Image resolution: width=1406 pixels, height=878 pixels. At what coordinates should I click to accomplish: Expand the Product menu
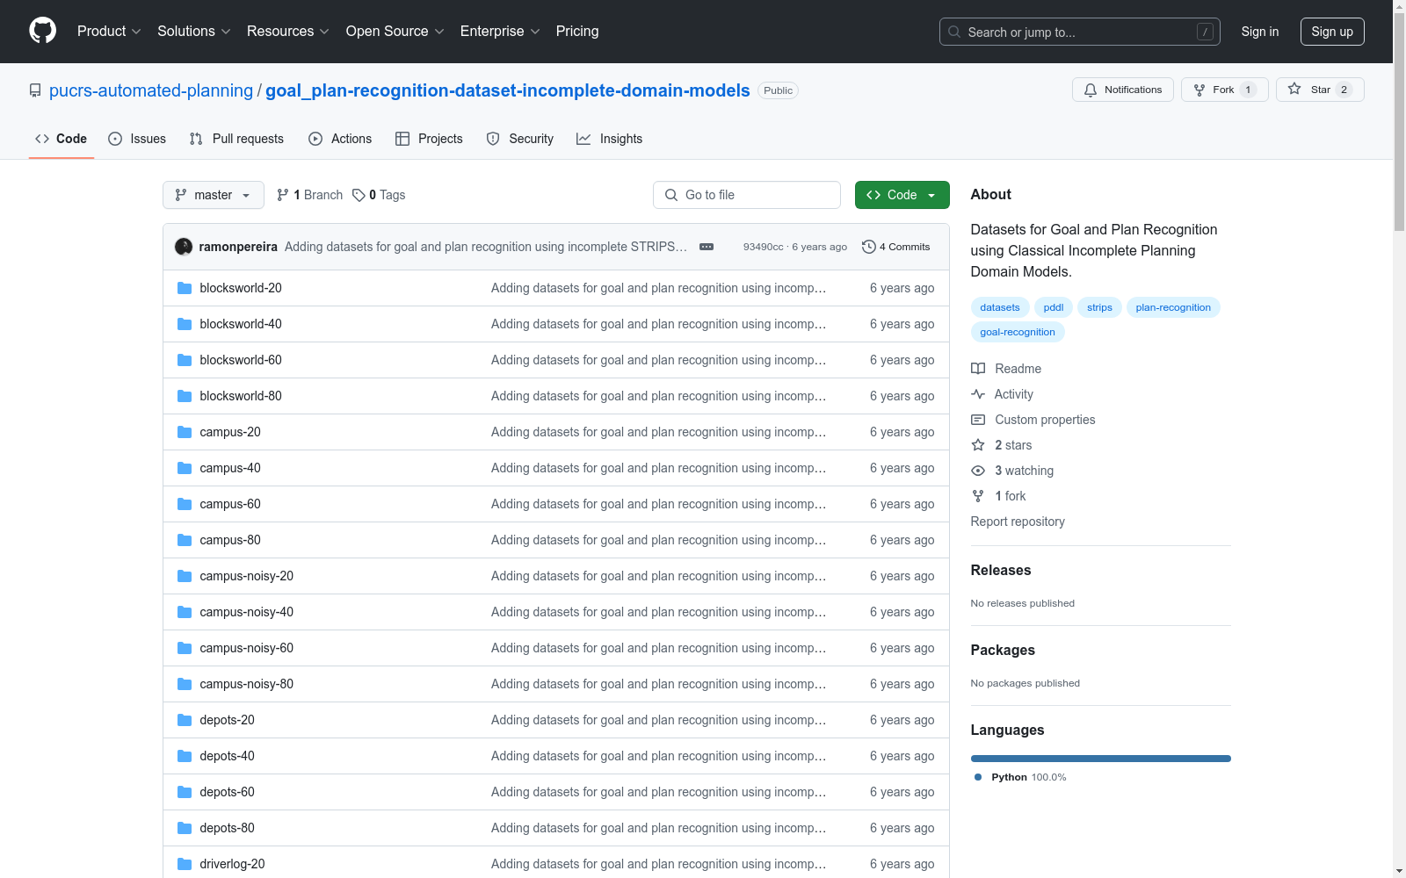tap(109, 32)
